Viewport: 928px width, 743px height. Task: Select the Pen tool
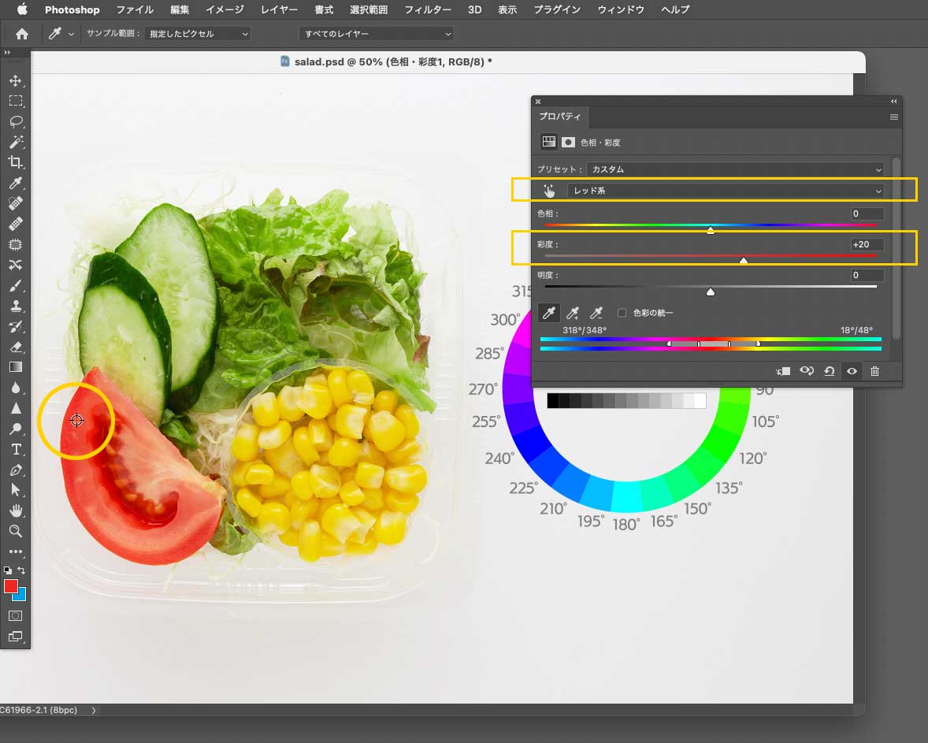pos(16,470)
